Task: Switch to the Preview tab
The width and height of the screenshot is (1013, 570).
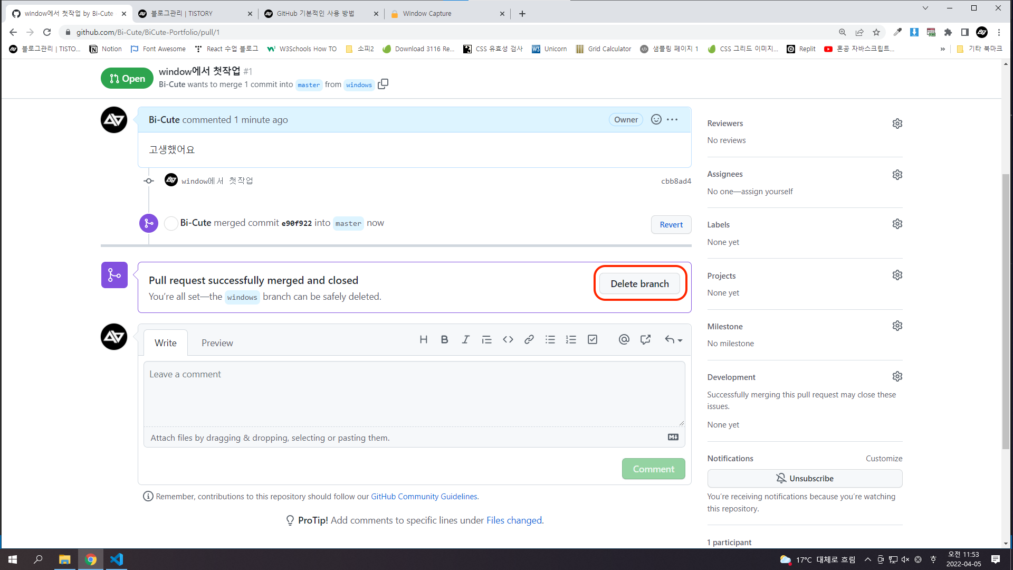Action: [217, 343]
